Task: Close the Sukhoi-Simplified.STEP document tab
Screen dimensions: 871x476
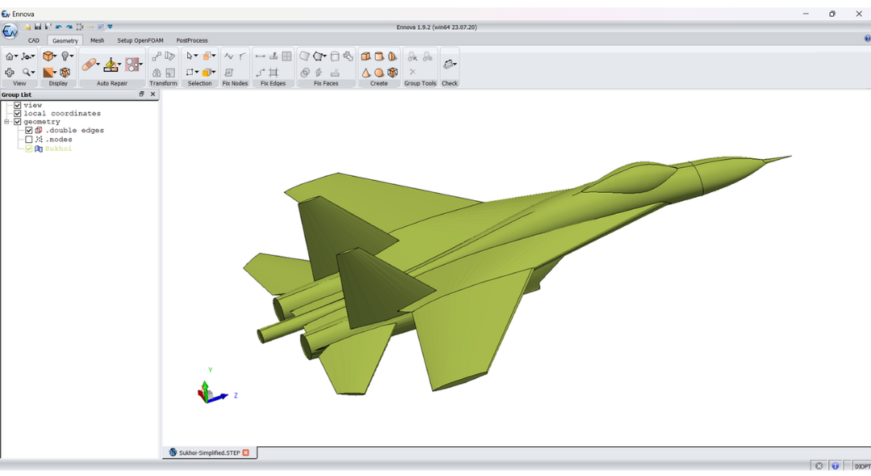Action: (x=246, y=453)
